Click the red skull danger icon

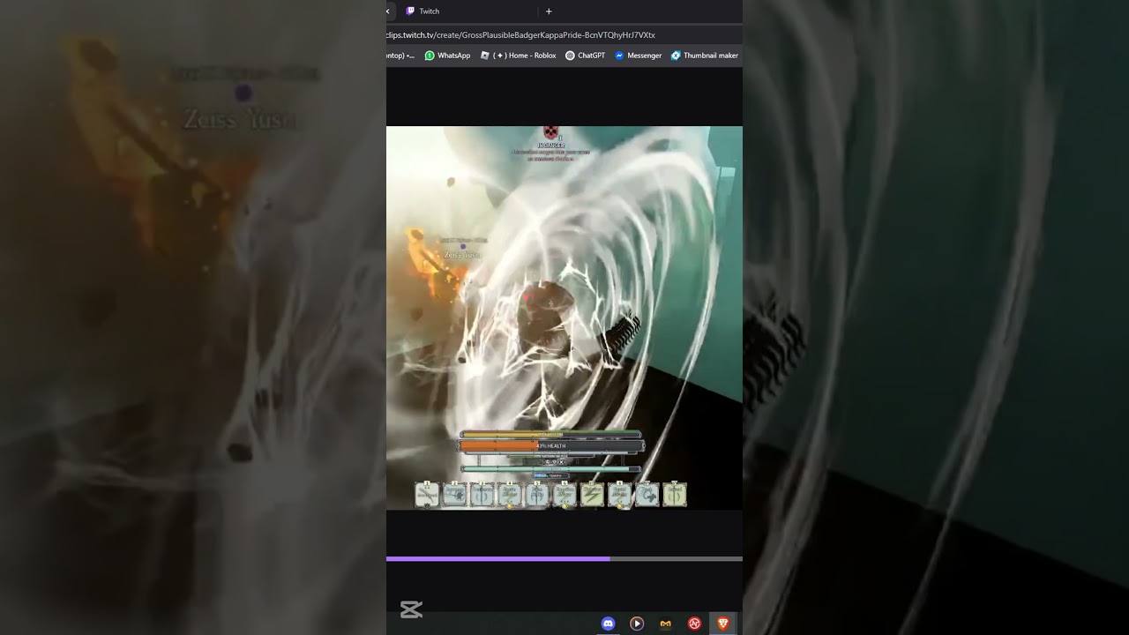[550, 132]
